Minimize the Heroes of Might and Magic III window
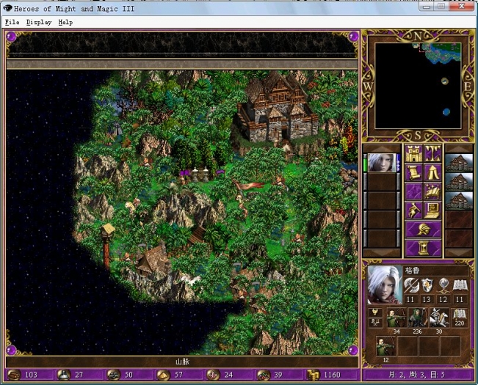The image size is (478, 385). tap(427, 6)
